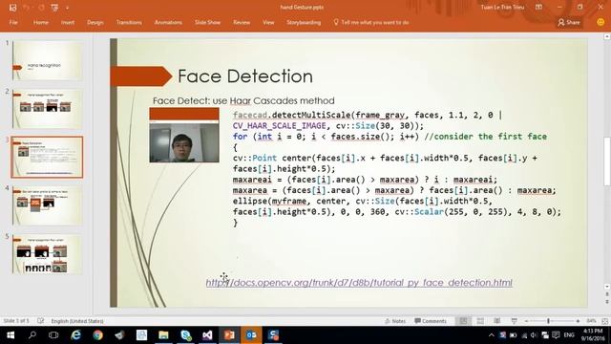Switch to the Design ribbon tab
The width and height of the screenshot is (611, 344).
[x=95, y=22]
